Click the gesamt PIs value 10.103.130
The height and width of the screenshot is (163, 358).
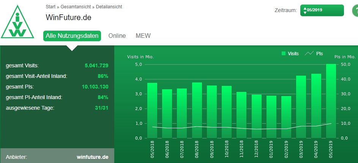coord(95,87)
